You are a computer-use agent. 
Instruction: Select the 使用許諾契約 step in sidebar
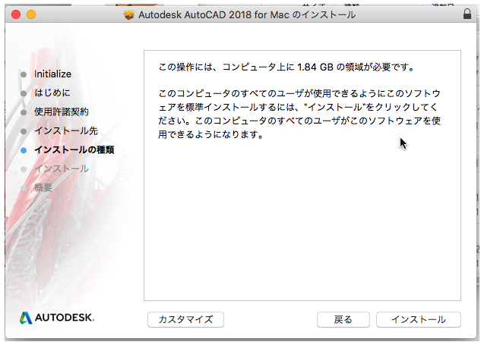tap(62, 111)
